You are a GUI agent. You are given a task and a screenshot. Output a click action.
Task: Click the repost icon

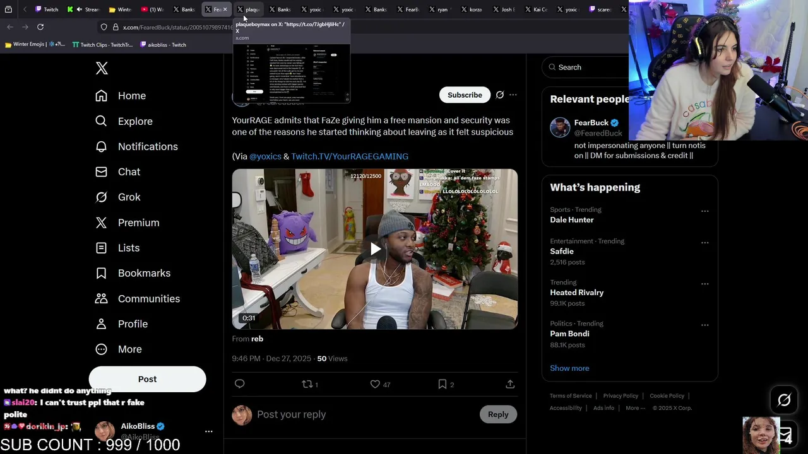[307, 383]
